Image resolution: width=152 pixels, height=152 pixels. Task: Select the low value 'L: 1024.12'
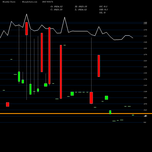[x=81, y=10]
